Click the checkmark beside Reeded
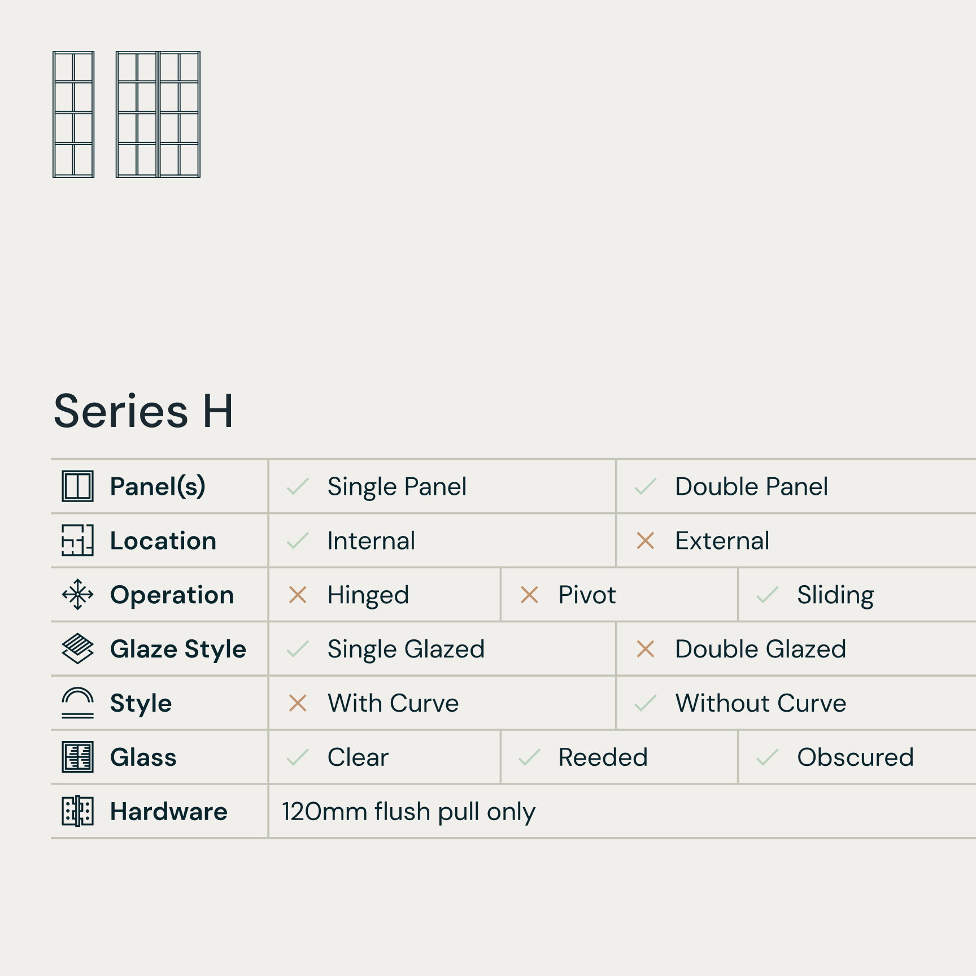 (529, 757)
